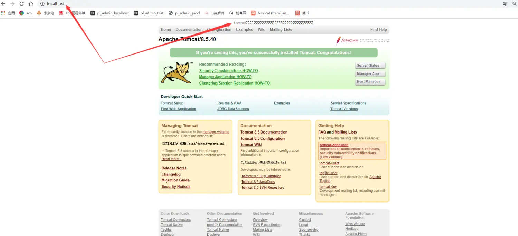Open the Migration Guide link

175,180
